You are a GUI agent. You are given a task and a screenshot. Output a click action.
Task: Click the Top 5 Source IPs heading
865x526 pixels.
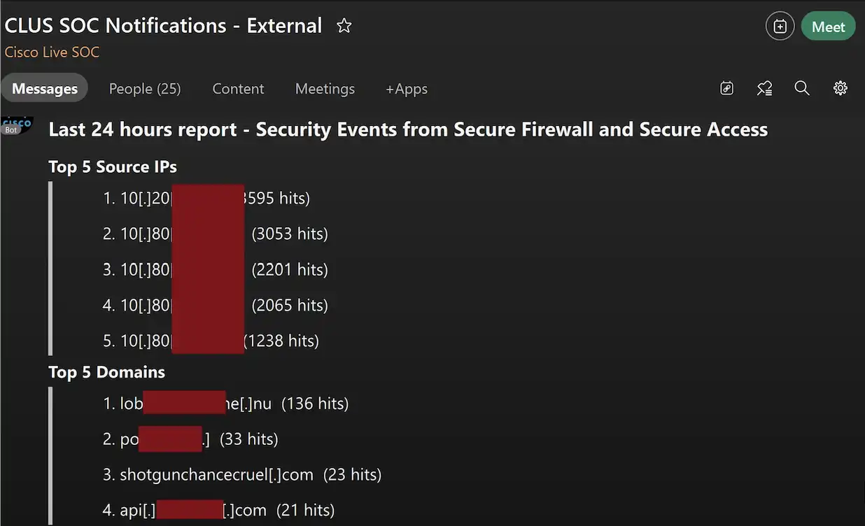(112, 166)
